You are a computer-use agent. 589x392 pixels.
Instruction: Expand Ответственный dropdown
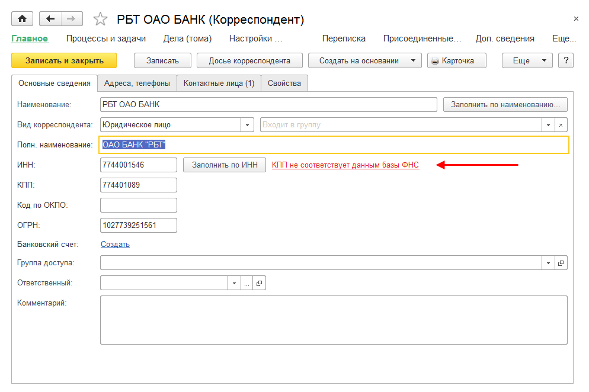pyautogui.click(x=234, y=283)
